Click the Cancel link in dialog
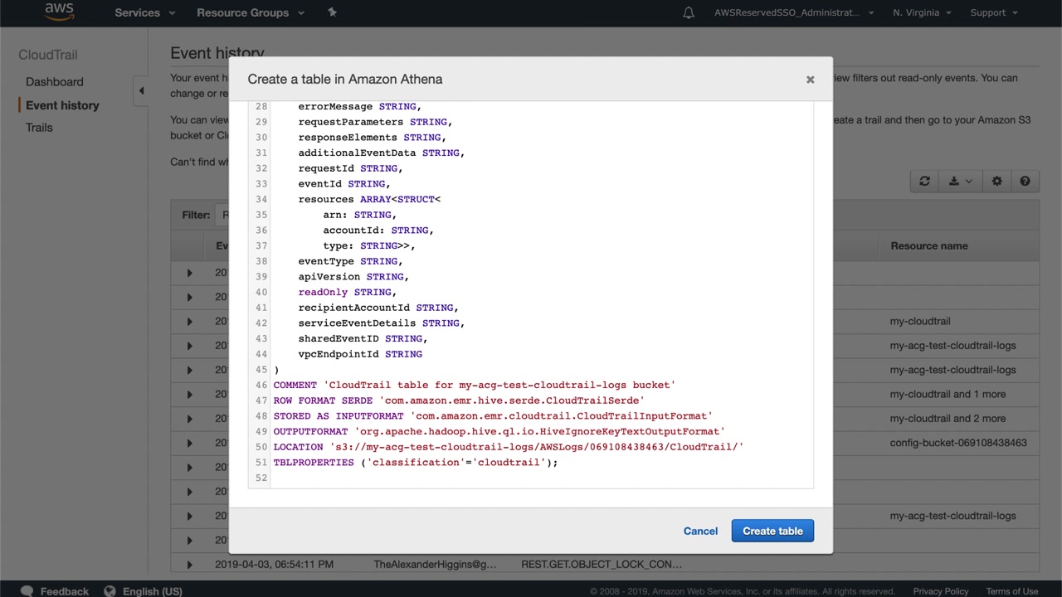This screenshot has height=597, width=1062. pos(700,531)
